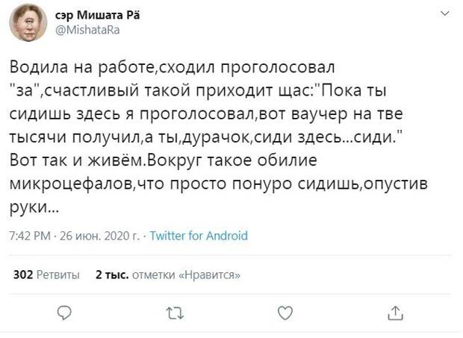Open the Twitter for Android source link
Viewport: 463px width, 338px height.
coord(199,236)
